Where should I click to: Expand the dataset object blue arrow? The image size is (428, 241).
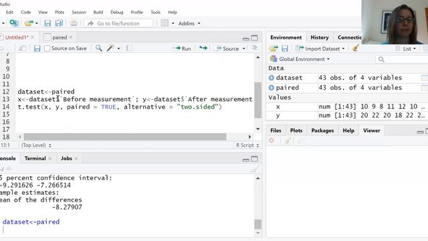(x=272, y=78)
